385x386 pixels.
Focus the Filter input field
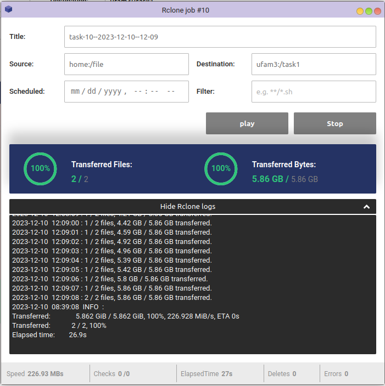[x=314, y=92]
